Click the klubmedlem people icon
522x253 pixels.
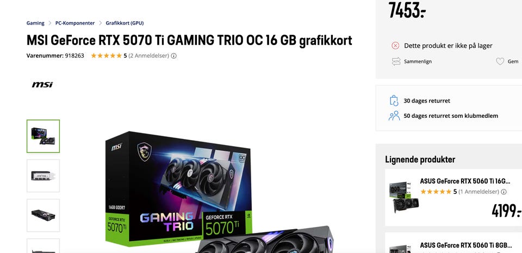394,116
